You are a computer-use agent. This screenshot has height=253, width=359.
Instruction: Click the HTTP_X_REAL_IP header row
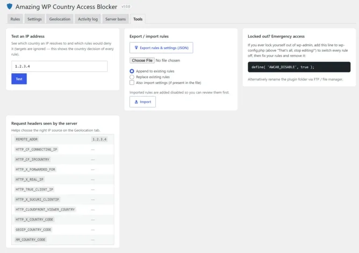tap(63, 180)
